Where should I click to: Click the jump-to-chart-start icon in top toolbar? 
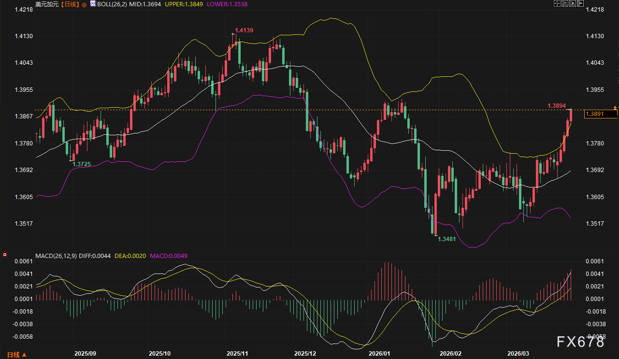coord(564,4)
